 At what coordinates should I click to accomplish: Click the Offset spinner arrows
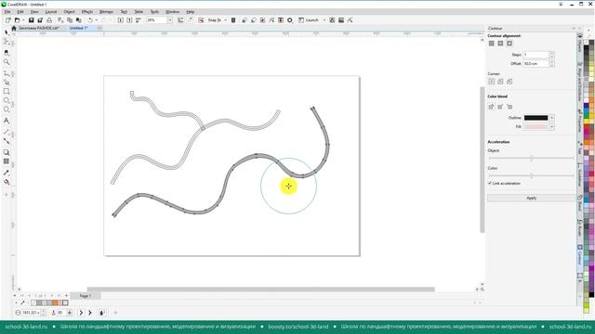point(551,64)
